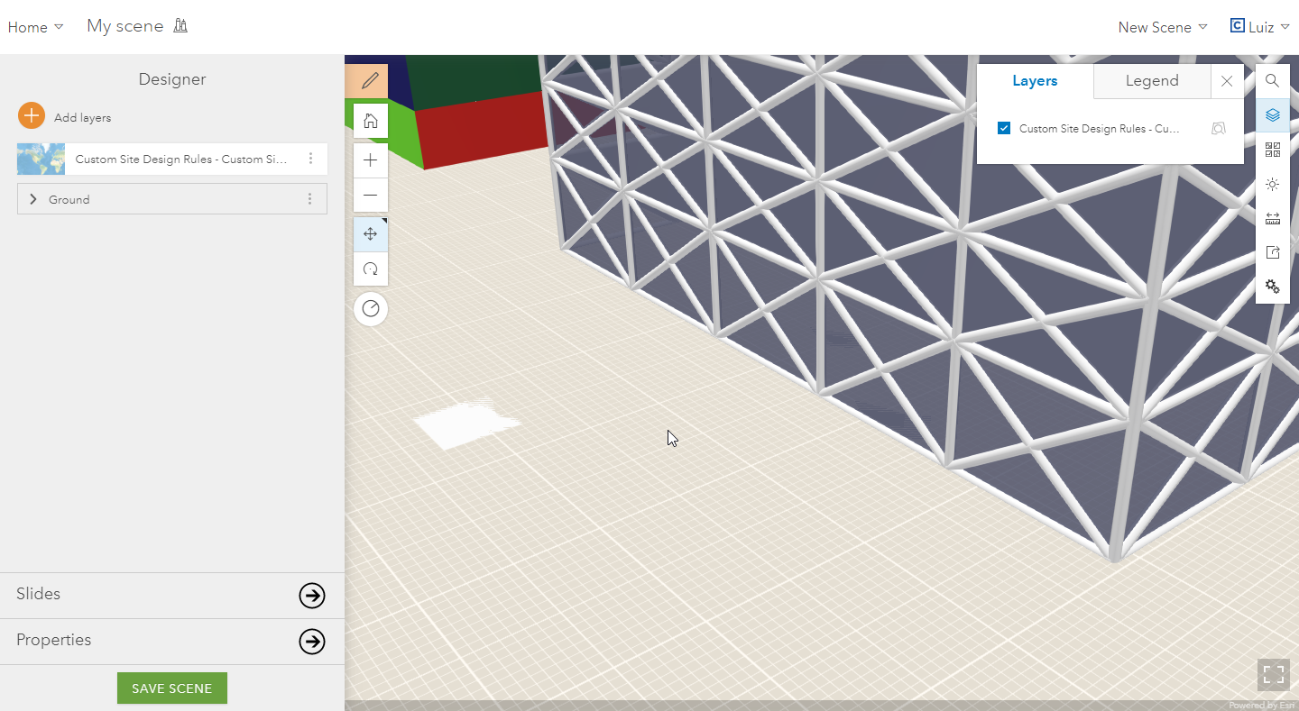The image size is (1299, 711).
Task: Click the orange Add layers plus icon
Action: [x=32, y=115]
